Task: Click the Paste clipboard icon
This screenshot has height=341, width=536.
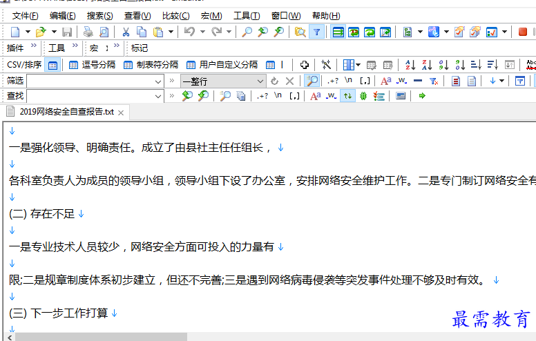Action: pos(158,32)
